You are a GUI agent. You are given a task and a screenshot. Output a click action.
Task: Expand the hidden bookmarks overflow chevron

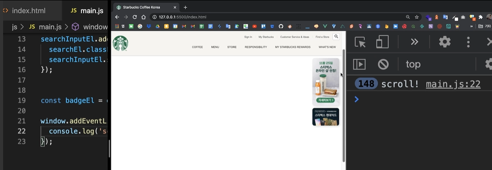coord(471,27)
